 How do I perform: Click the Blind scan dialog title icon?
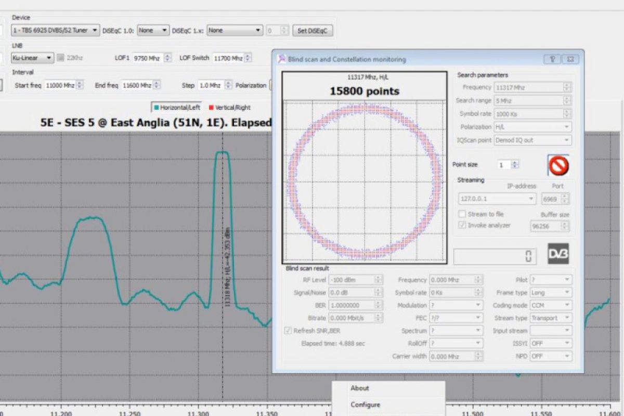pyautogui.click(x=281, y=59)
